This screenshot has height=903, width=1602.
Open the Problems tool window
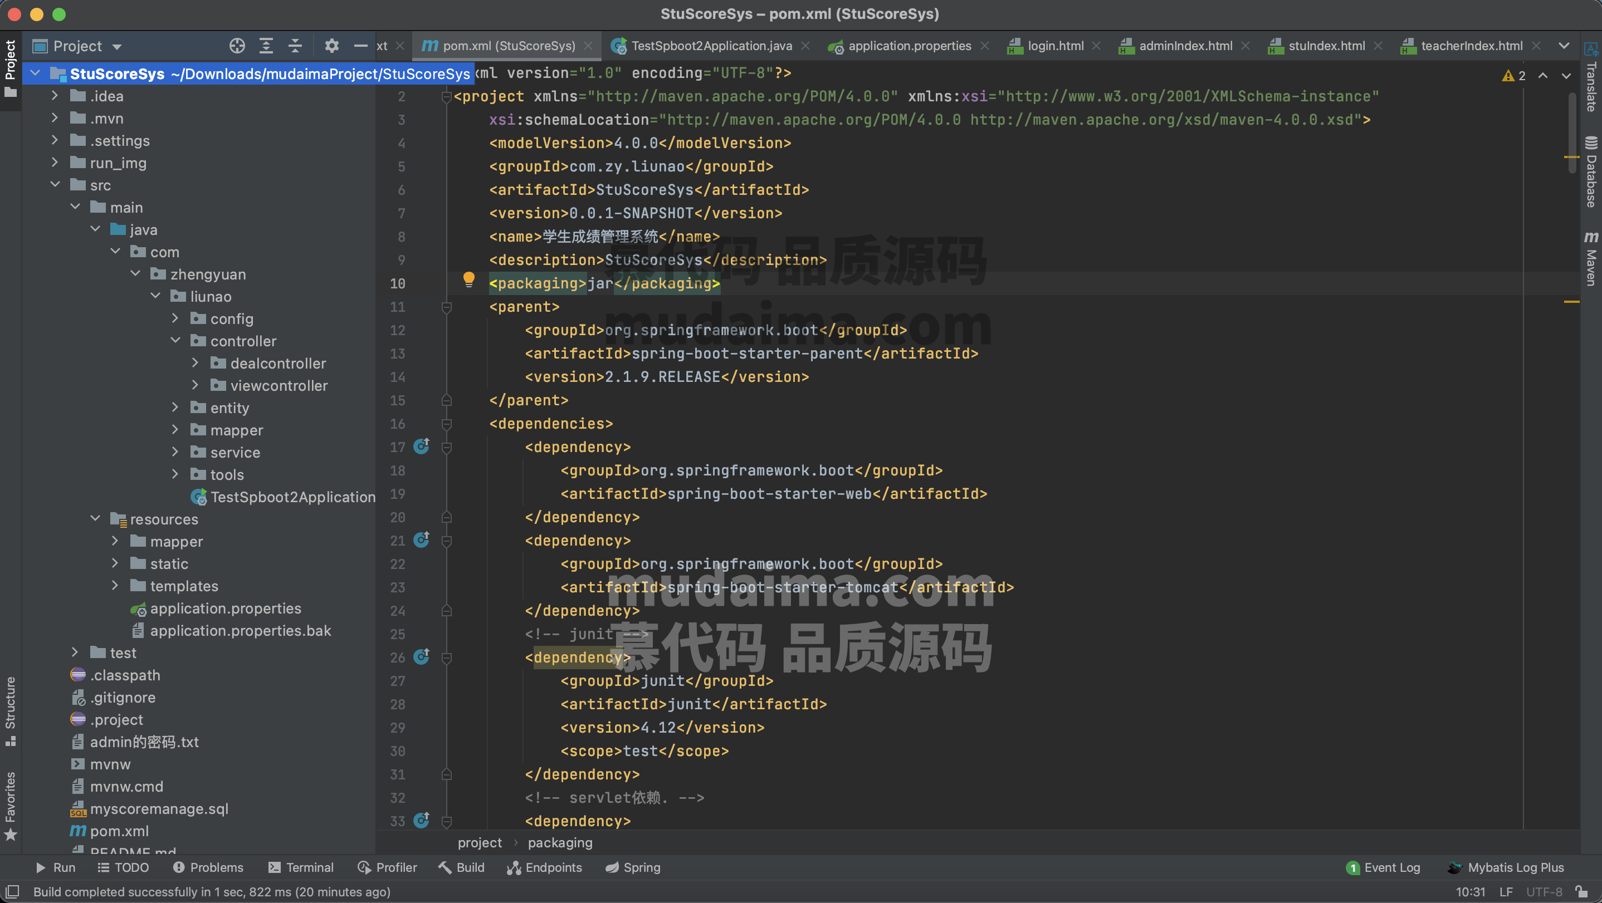click(208, 867)
